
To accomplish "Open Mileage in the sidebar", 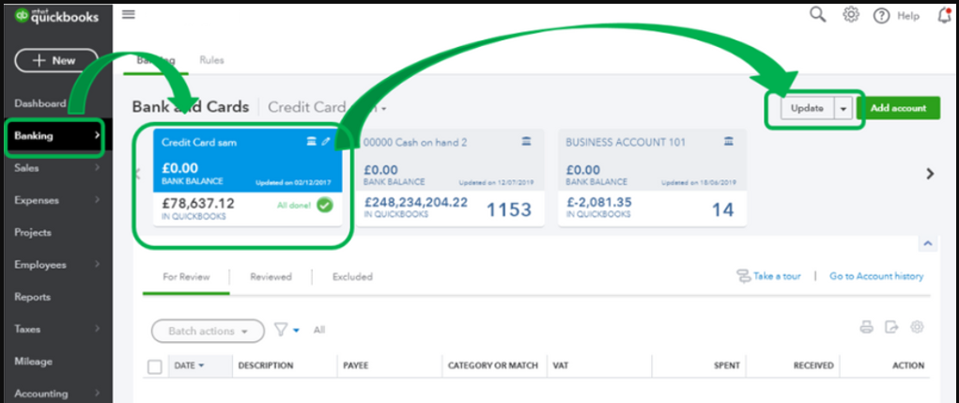I will coord(33,362).
